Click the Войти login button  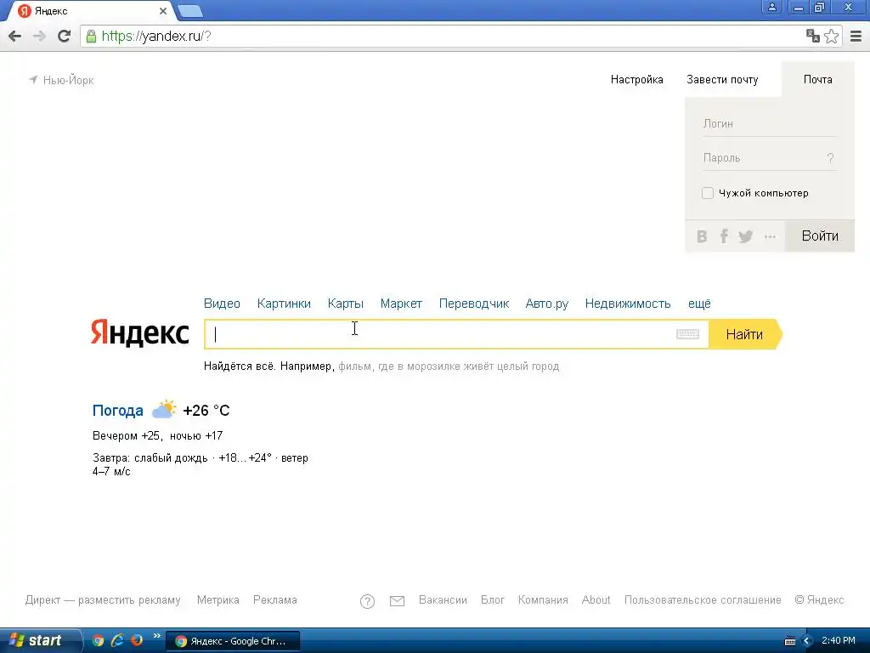click(820, 236)
